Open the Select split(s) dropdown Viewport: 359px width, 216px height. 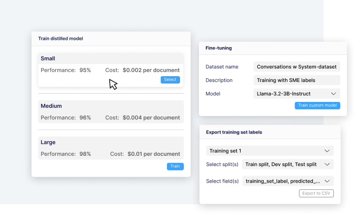point(288,164)
